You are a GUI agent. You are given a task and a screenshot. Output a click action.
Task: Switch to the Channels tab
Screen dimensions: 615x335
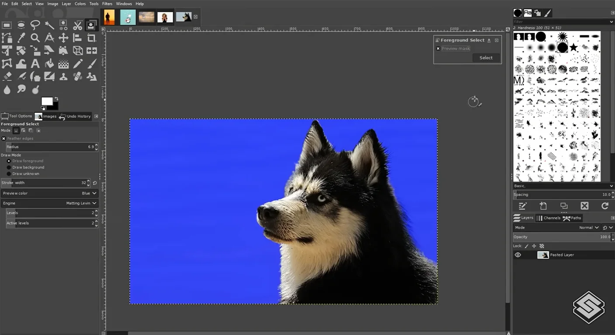(548, 218)
